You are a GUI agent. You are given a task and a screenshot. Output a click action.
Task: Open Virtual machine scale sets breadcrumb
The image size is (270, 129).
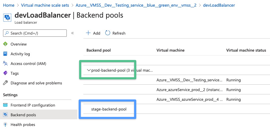[x=45, y=5]
